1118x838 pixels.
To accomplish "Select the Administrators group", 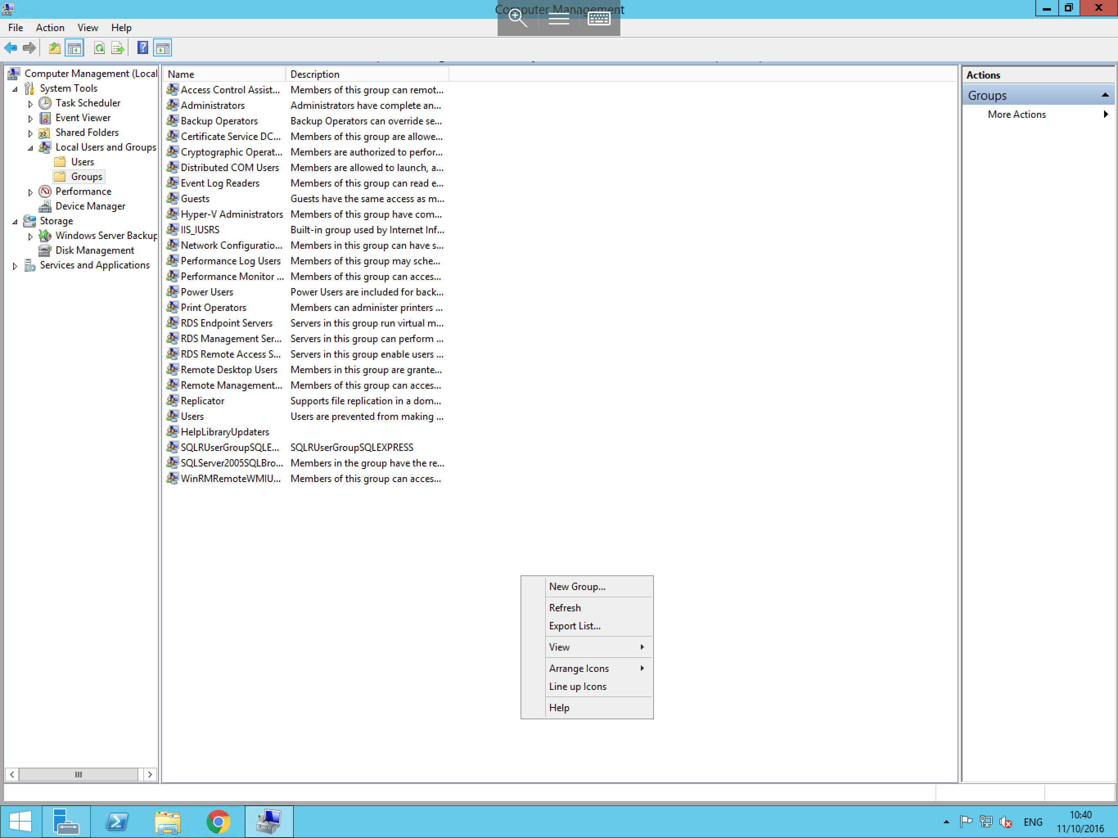I will pos(212,105).
